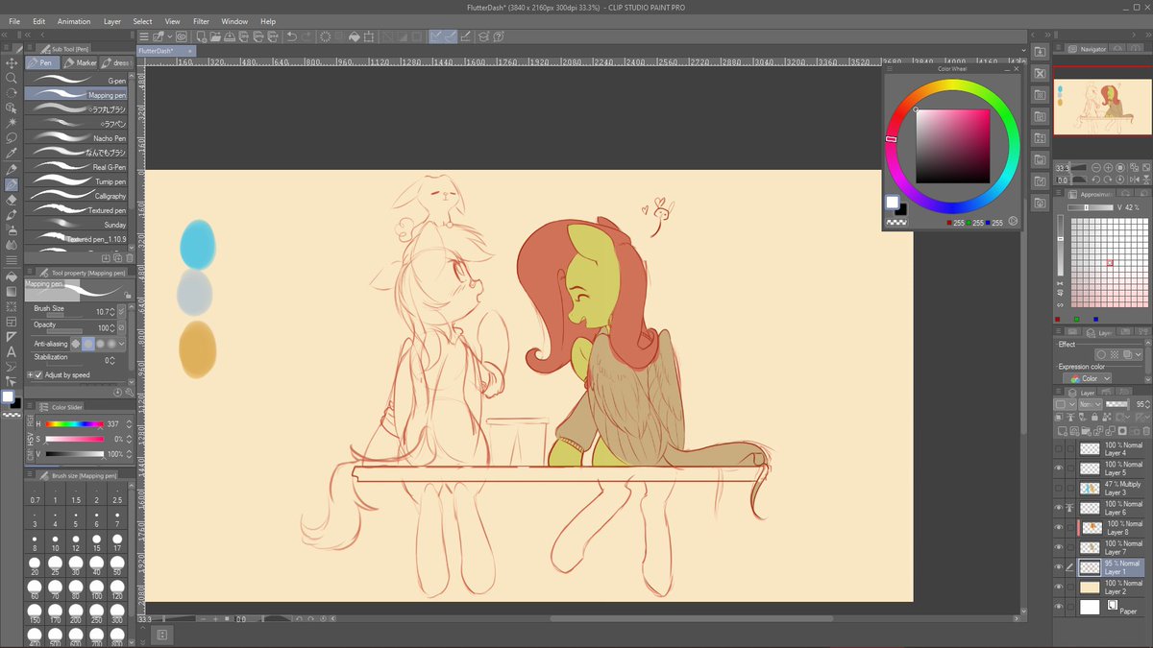Hide the Paper layer eye icon
1153x648 pixels.
(1059, 607)
